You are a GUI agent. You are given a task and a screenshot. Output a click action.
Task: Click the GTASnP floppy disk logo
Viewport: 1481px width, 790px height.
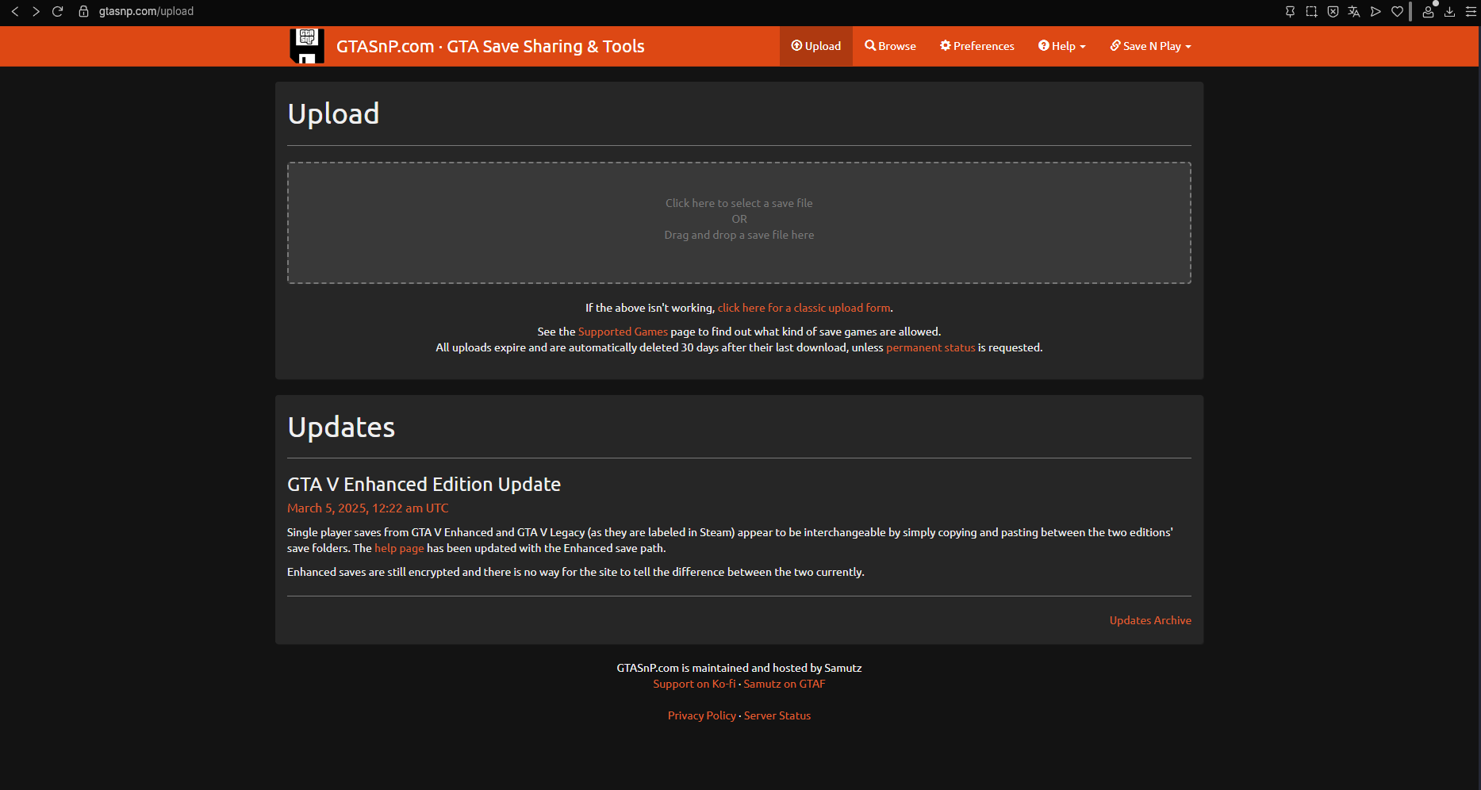click(x=307, y=46)
